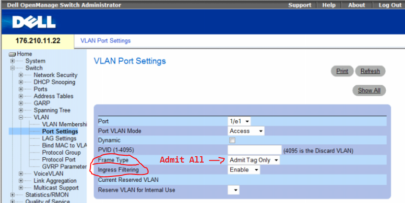
Task: Click the Show All button
Action: tap(369, 91)
